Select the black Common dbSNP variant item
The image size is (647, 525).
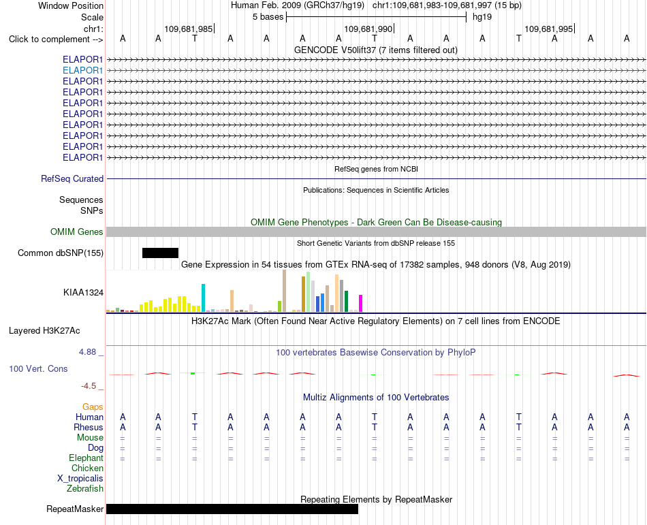(160, 253)
